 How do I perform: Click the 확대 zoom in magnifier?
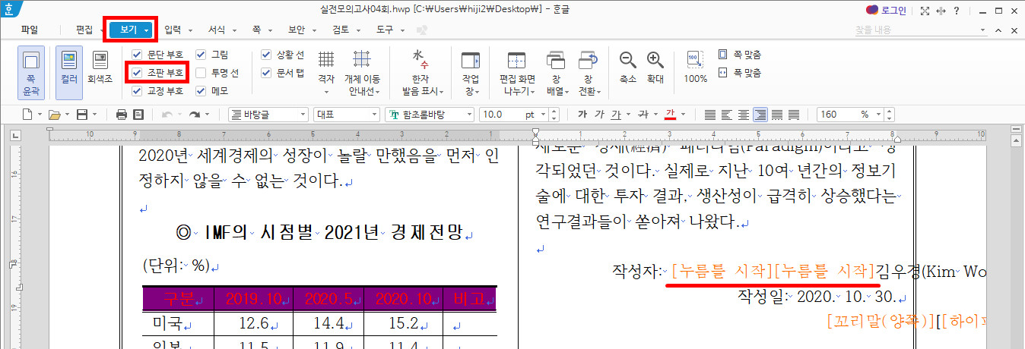coord(655,67)
